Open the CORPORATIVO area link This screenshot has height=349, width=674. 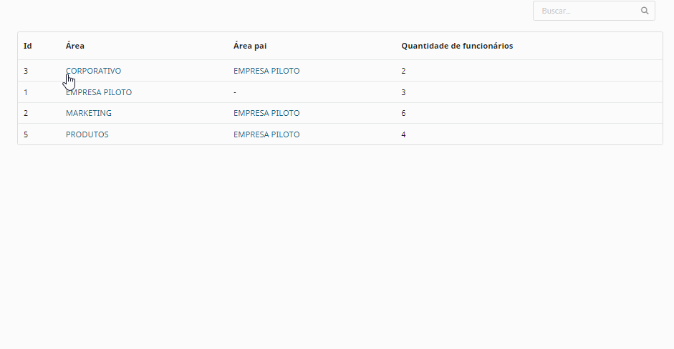tap(94, 71)
